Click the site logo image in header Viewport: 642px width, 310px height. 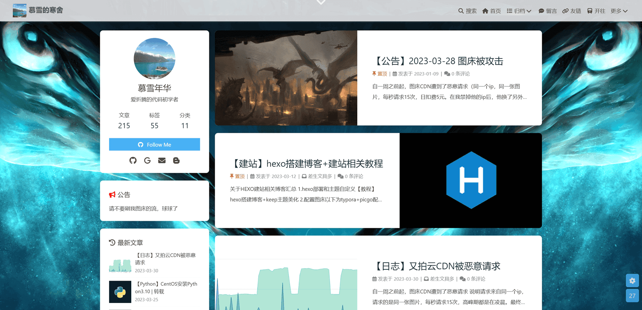(19, 10)
